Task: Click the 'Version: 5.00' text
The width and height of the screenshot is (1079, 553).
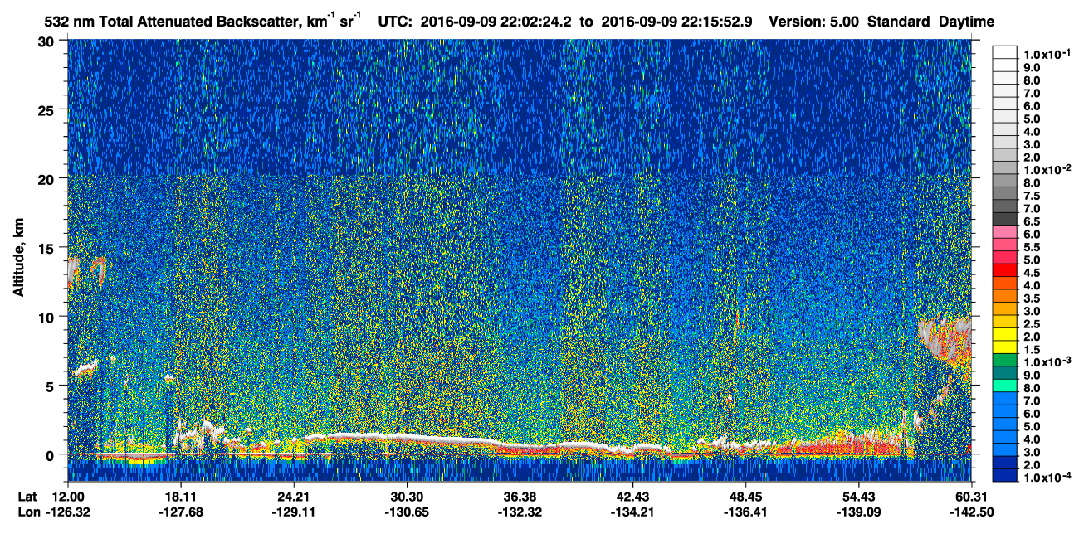Action: [814, 22]
